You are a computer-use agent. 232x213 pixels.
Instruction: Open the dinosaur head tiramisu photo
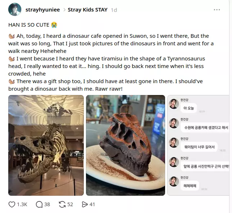click(x=125, y=145)
